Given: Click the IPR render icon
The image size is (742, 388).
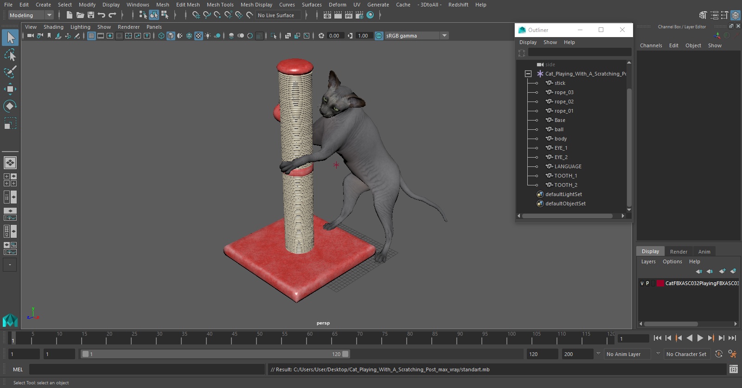Looking at the screenshot, I should pyautogui.click(x=349, y=15).
